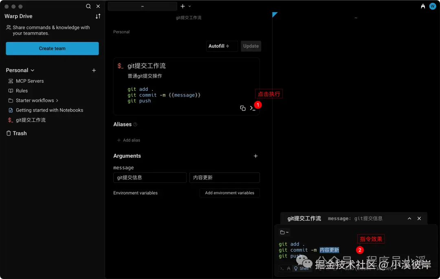Click the sort order icon beside Warp Drive
440x279 pixels.
(98, 16)
